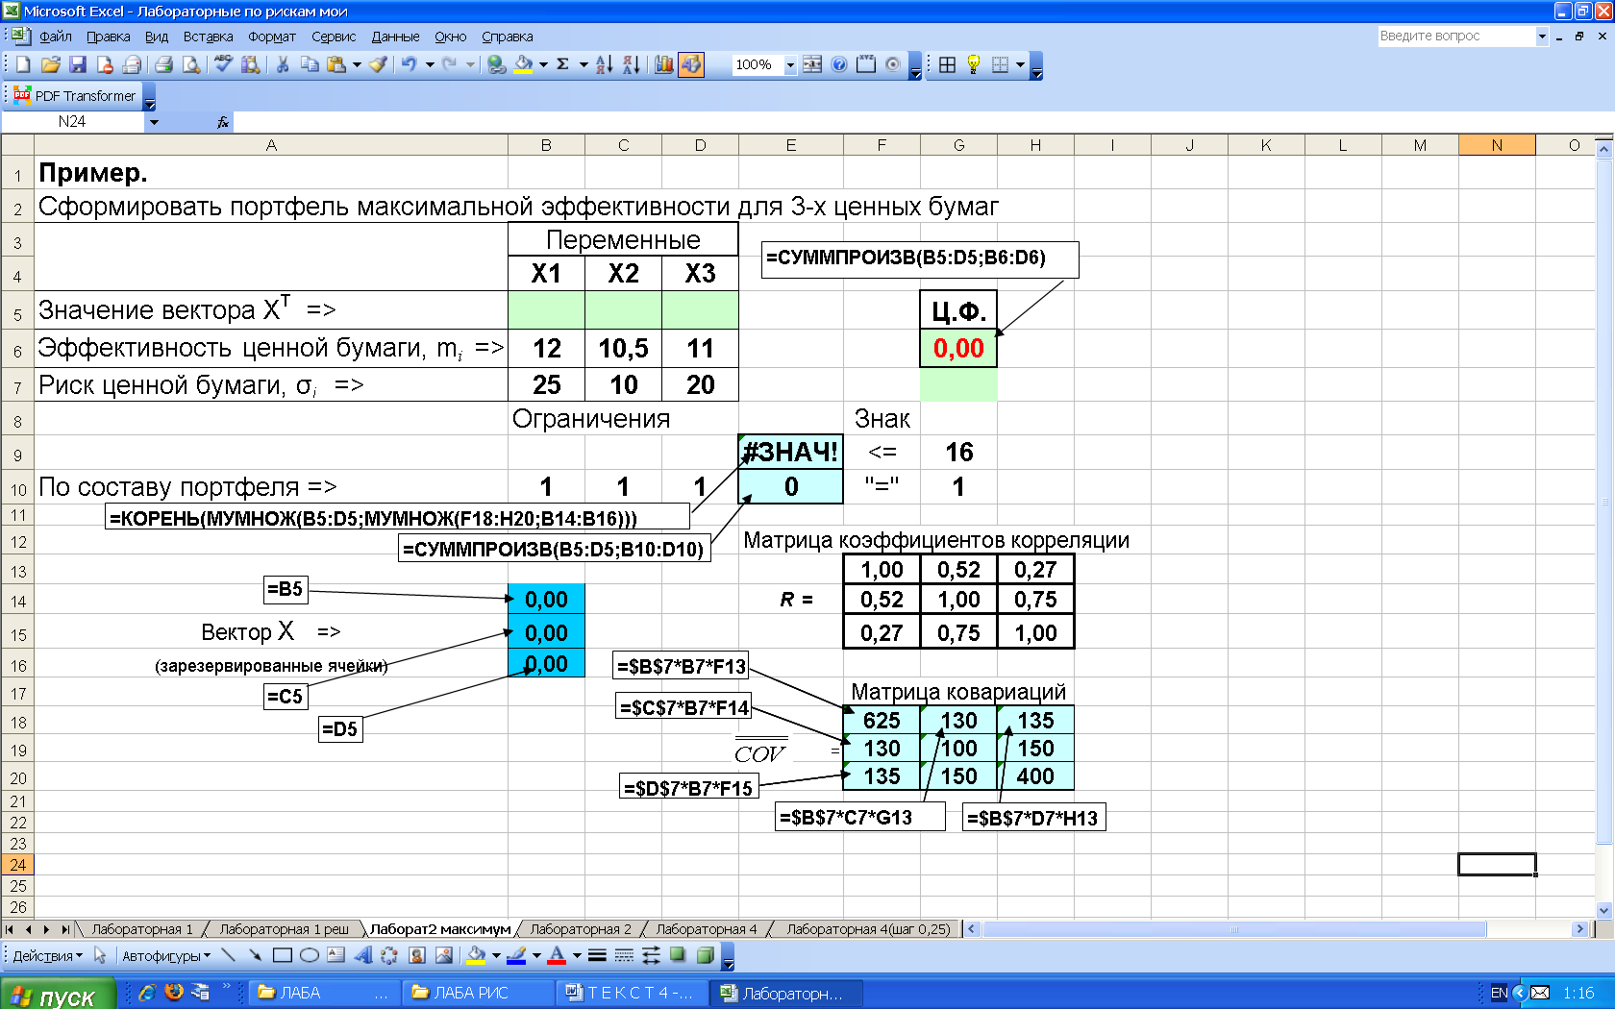Select the Rectangle drawing tool

click(x=282, y=955)
